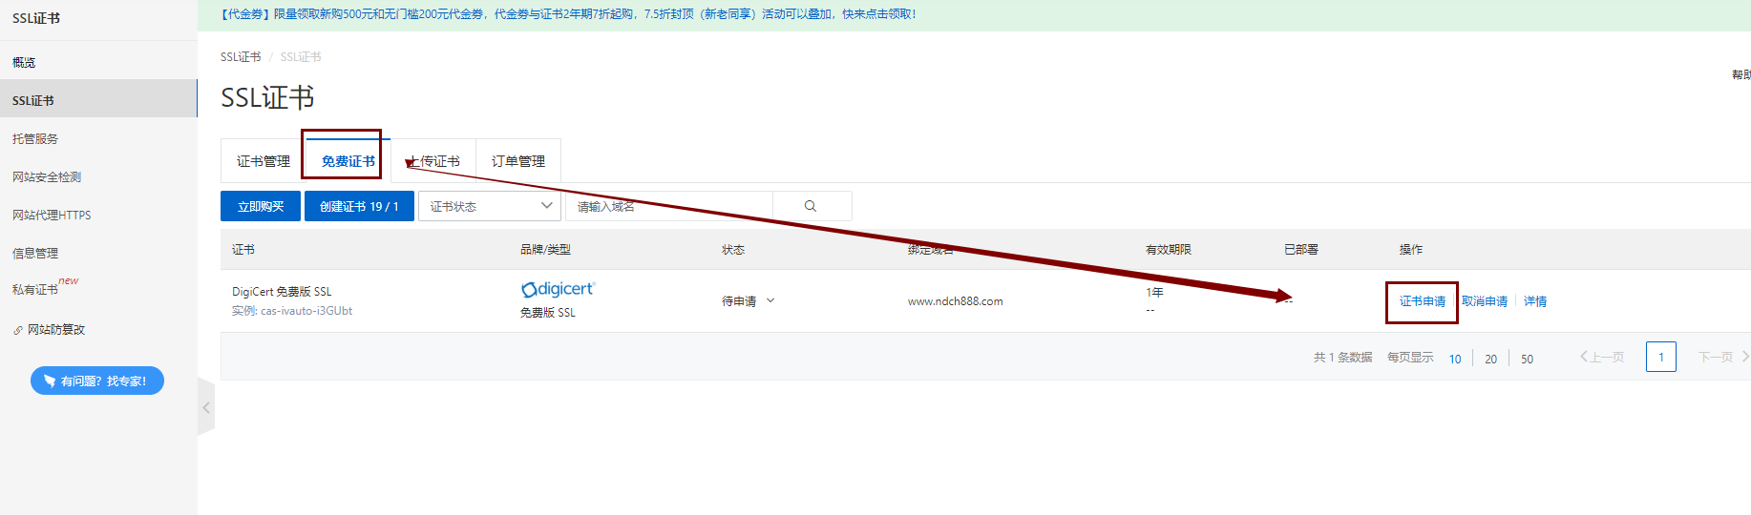Open the 证书管理 tab
Image resolution: width=1751 pixels, height=515 pixels.
click(x=263, y=161)
